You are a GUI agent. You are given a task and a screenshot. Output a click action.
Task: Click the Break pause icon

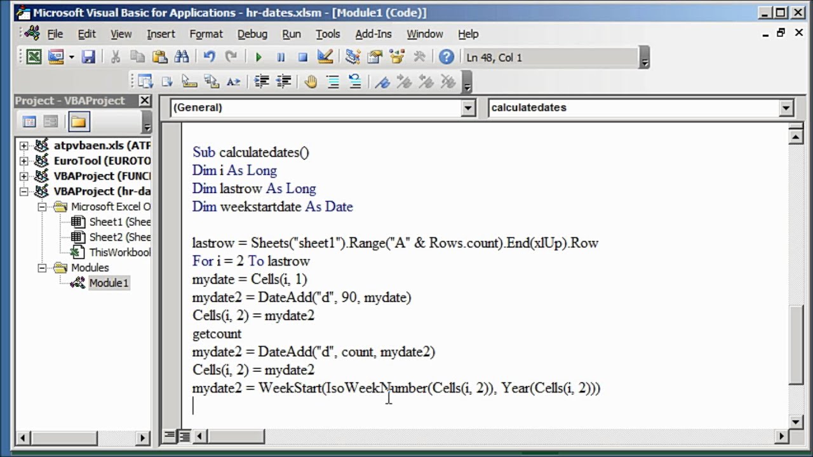click(x=281, y=57)
